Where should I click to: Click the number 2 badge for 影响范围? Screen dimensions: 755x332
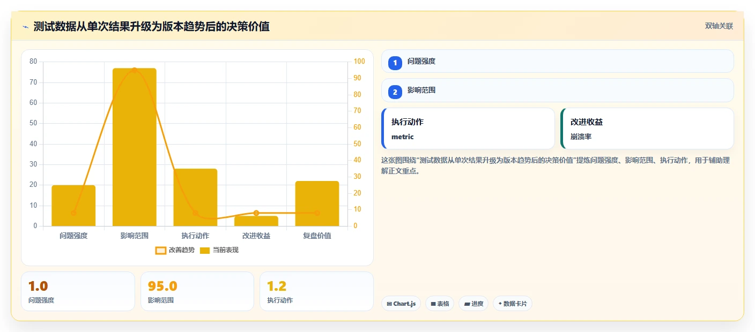(x=395, y=92)
